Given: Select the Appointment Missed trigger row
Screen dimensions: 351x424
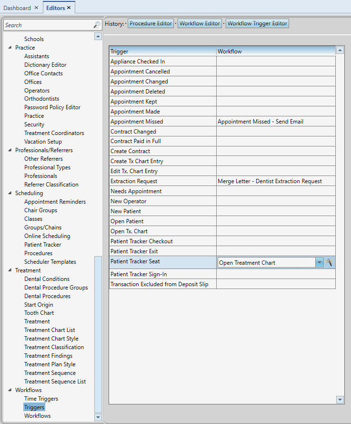Looking at the screenshot, I should 222,122.
